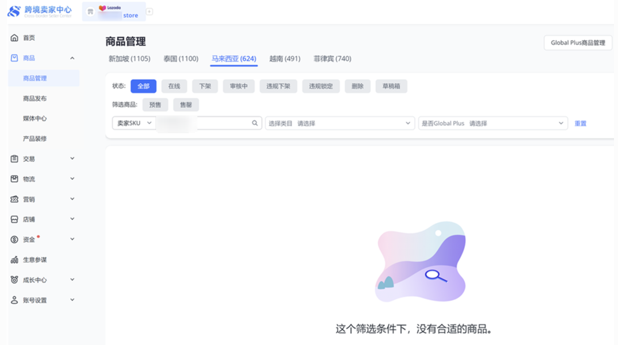Click the 店铺 shop icon
Screen dimensions: 618x345
point(14,219)
